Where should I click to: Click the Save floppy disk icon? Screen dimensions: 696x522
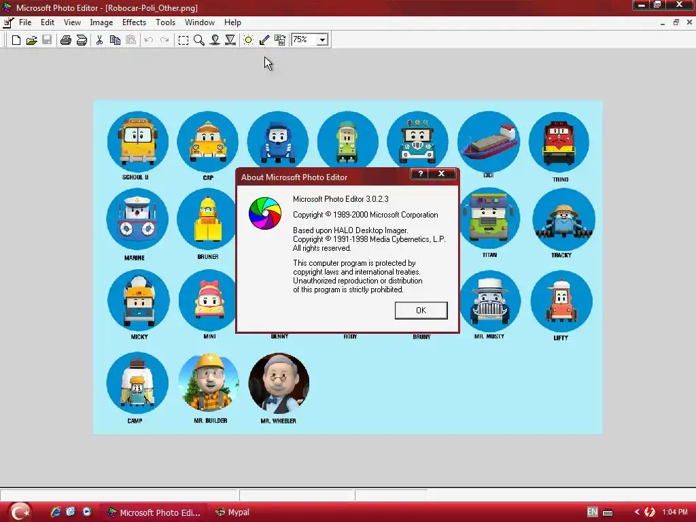[47, 40]
